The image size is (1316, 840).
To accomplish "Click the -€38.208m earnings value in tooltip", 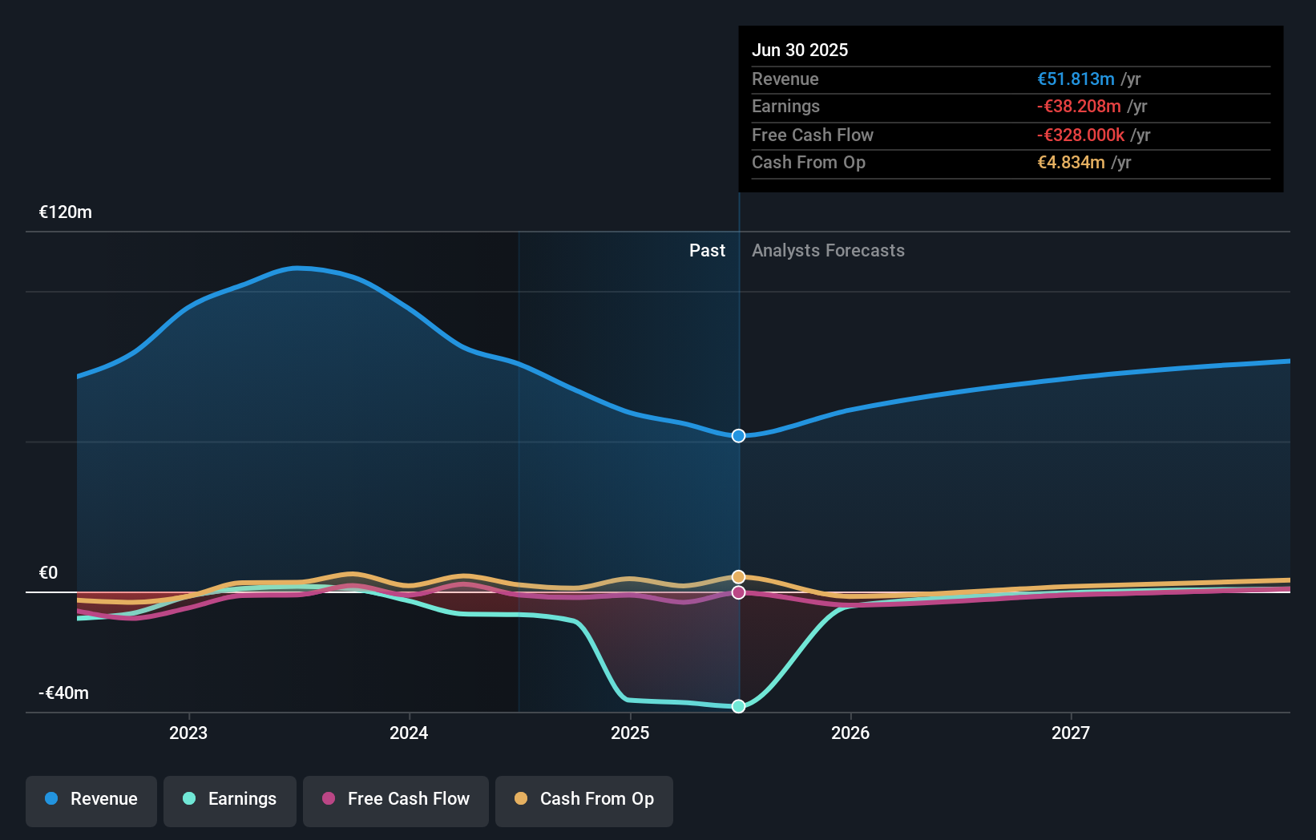I will (1079, 107).
